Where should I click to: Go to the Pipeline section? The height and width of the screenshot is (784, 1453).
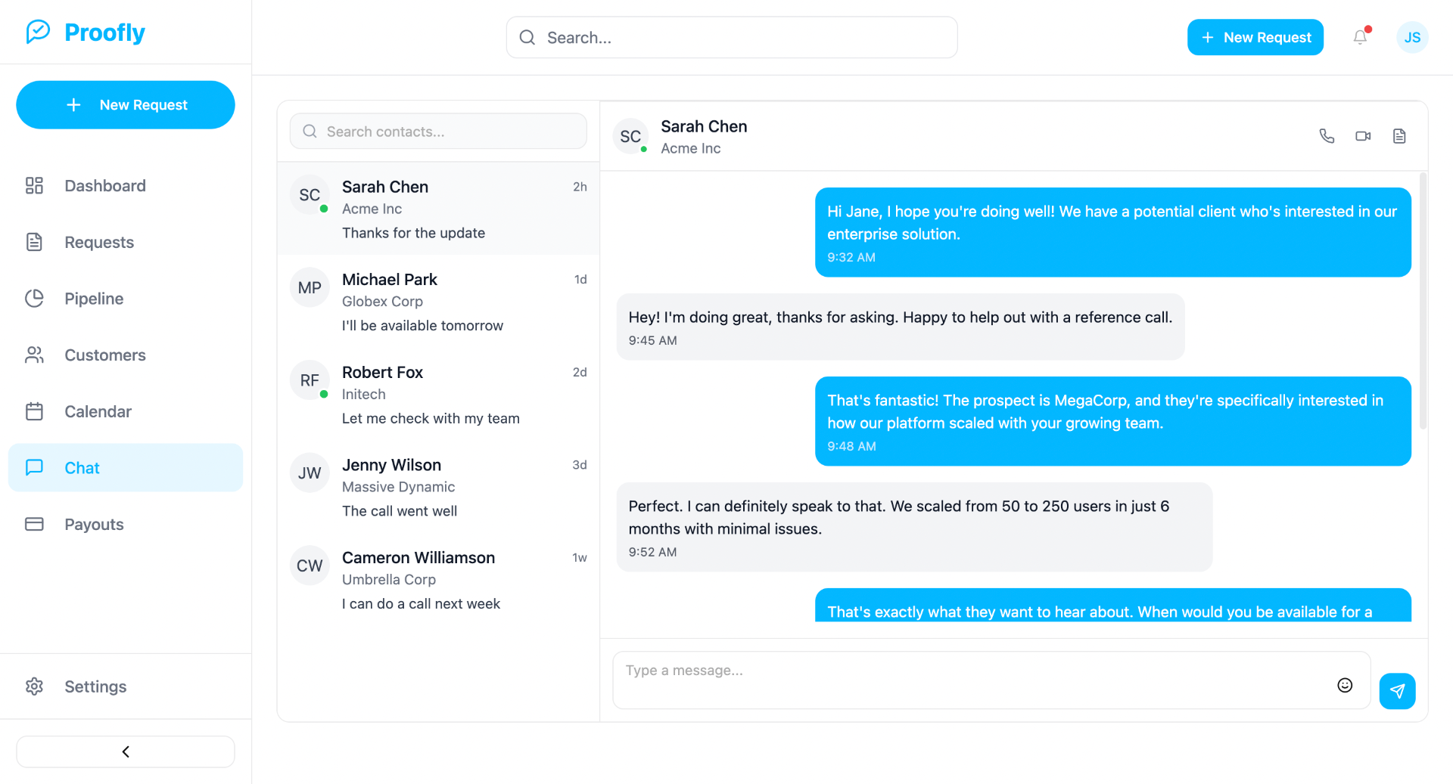94,299
